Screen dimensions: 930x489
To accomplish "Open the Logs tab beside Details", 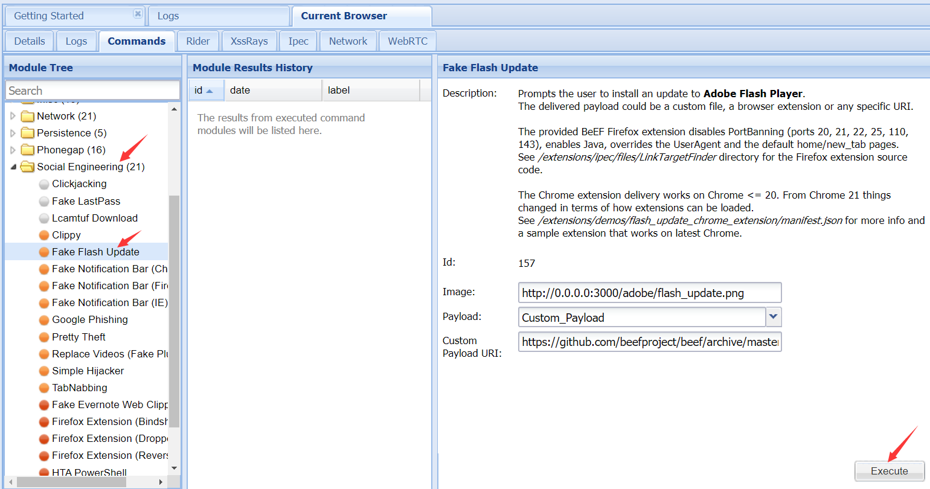I will click(x=76, y=41).
